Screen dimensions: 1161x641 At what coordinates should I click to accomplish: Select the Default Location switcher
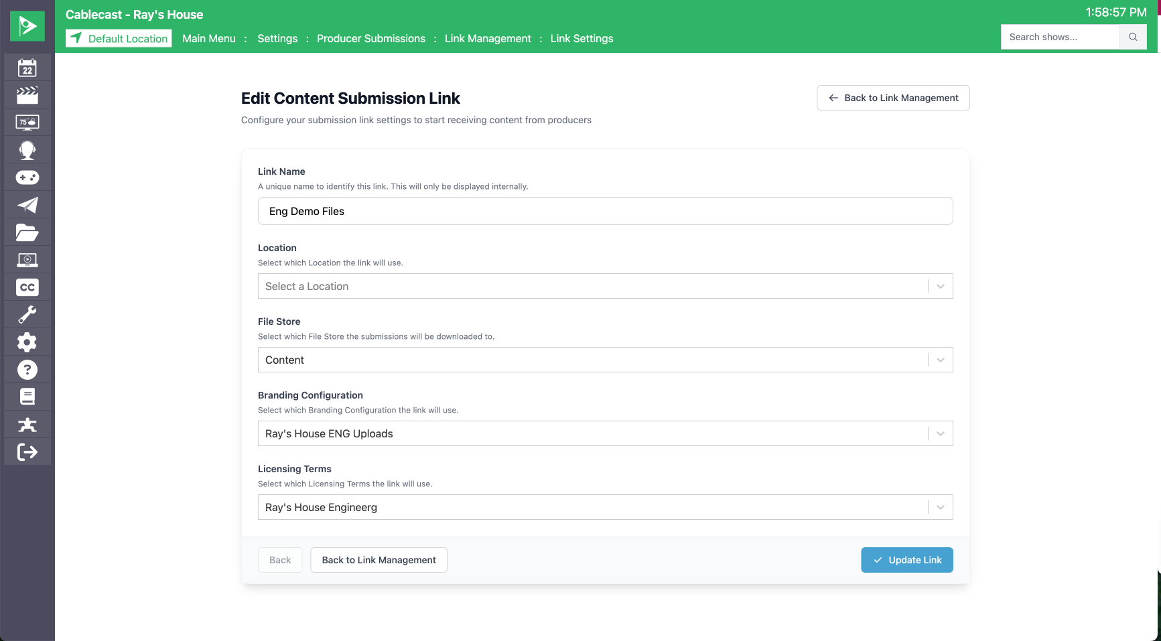click(119, 38)
